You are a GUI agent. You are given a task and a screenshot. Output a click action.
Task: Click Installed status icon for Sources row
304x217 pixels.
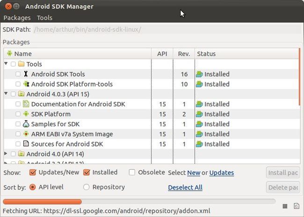(199, 144)
